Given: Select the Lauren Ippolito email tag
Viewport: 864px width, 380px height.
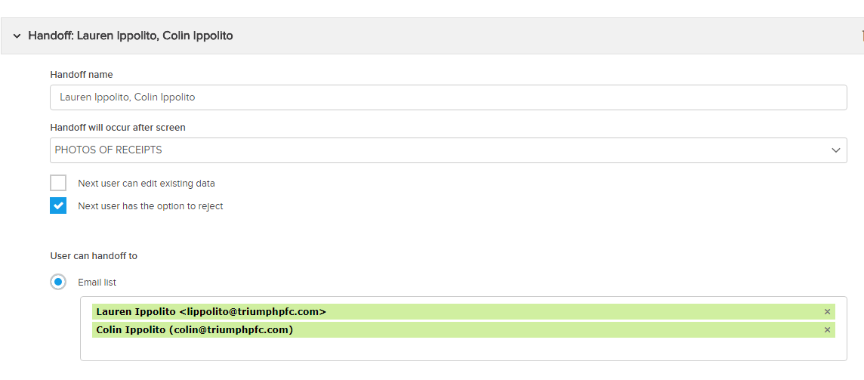Looking at the screenshot, I should pyautogui.click(x=211, y=312).
